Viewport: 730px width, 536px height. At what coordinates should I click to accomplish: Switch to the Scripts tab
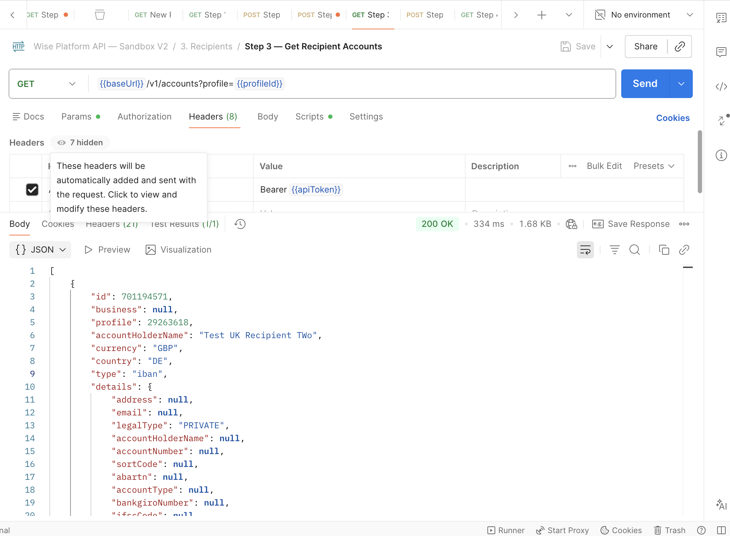(x=314, y=117)
